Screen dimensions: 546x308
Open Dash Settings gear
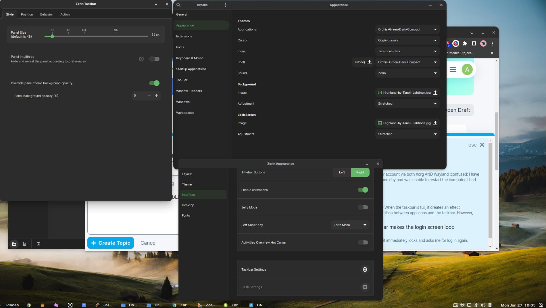point(365,287)
